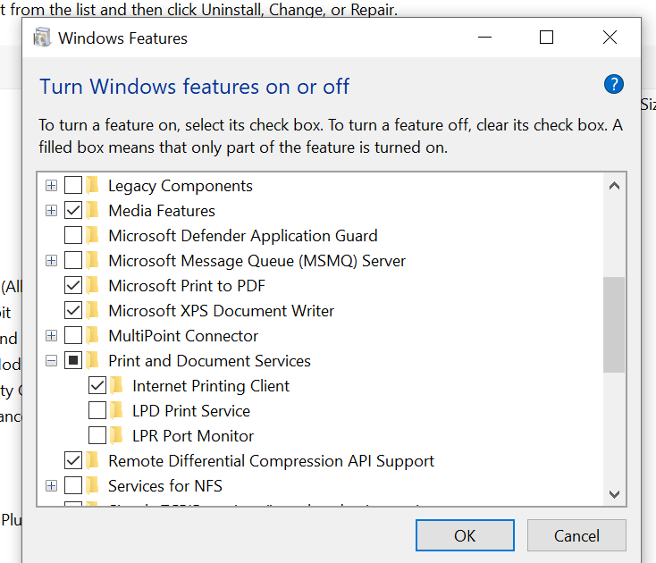Viewport: 656px width, 563px height.
Task: Open help via the blue question mark icon
Action: [x=613, y=85]
